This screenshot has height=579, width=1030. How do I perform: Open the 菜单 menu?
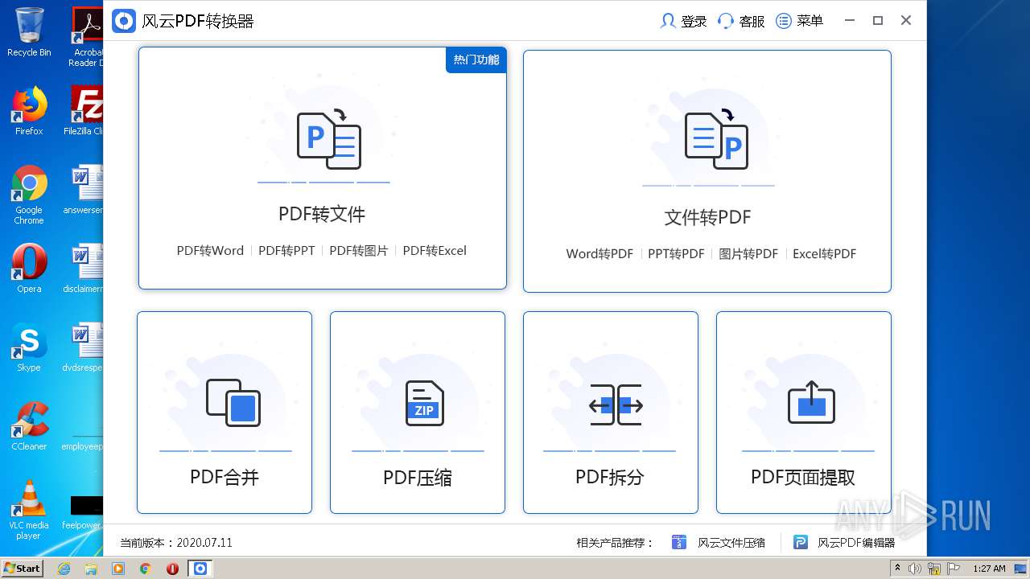[799, 21]
